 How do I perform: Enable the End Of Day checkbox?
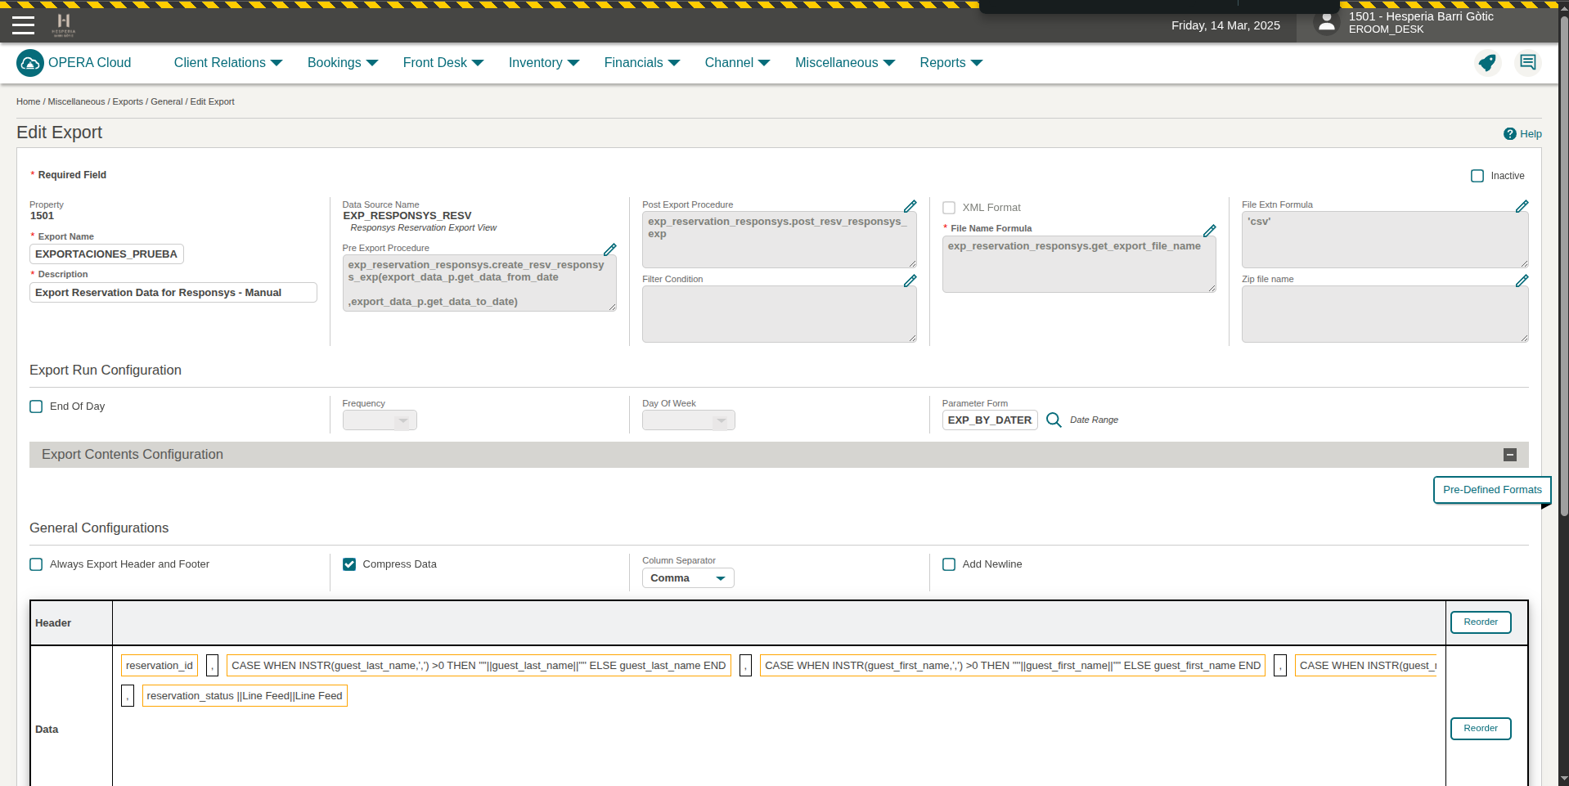coord(36,406)
